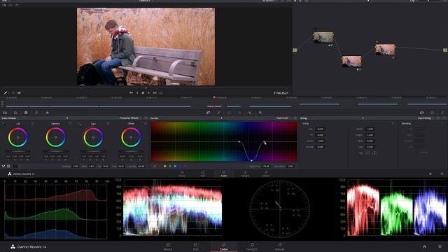Jump to the first frame

click(x=131, y=93)
